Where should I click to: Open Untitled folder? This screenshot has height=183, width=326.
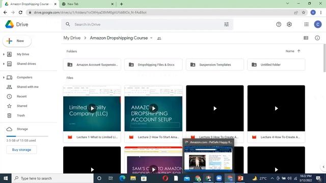276,65
